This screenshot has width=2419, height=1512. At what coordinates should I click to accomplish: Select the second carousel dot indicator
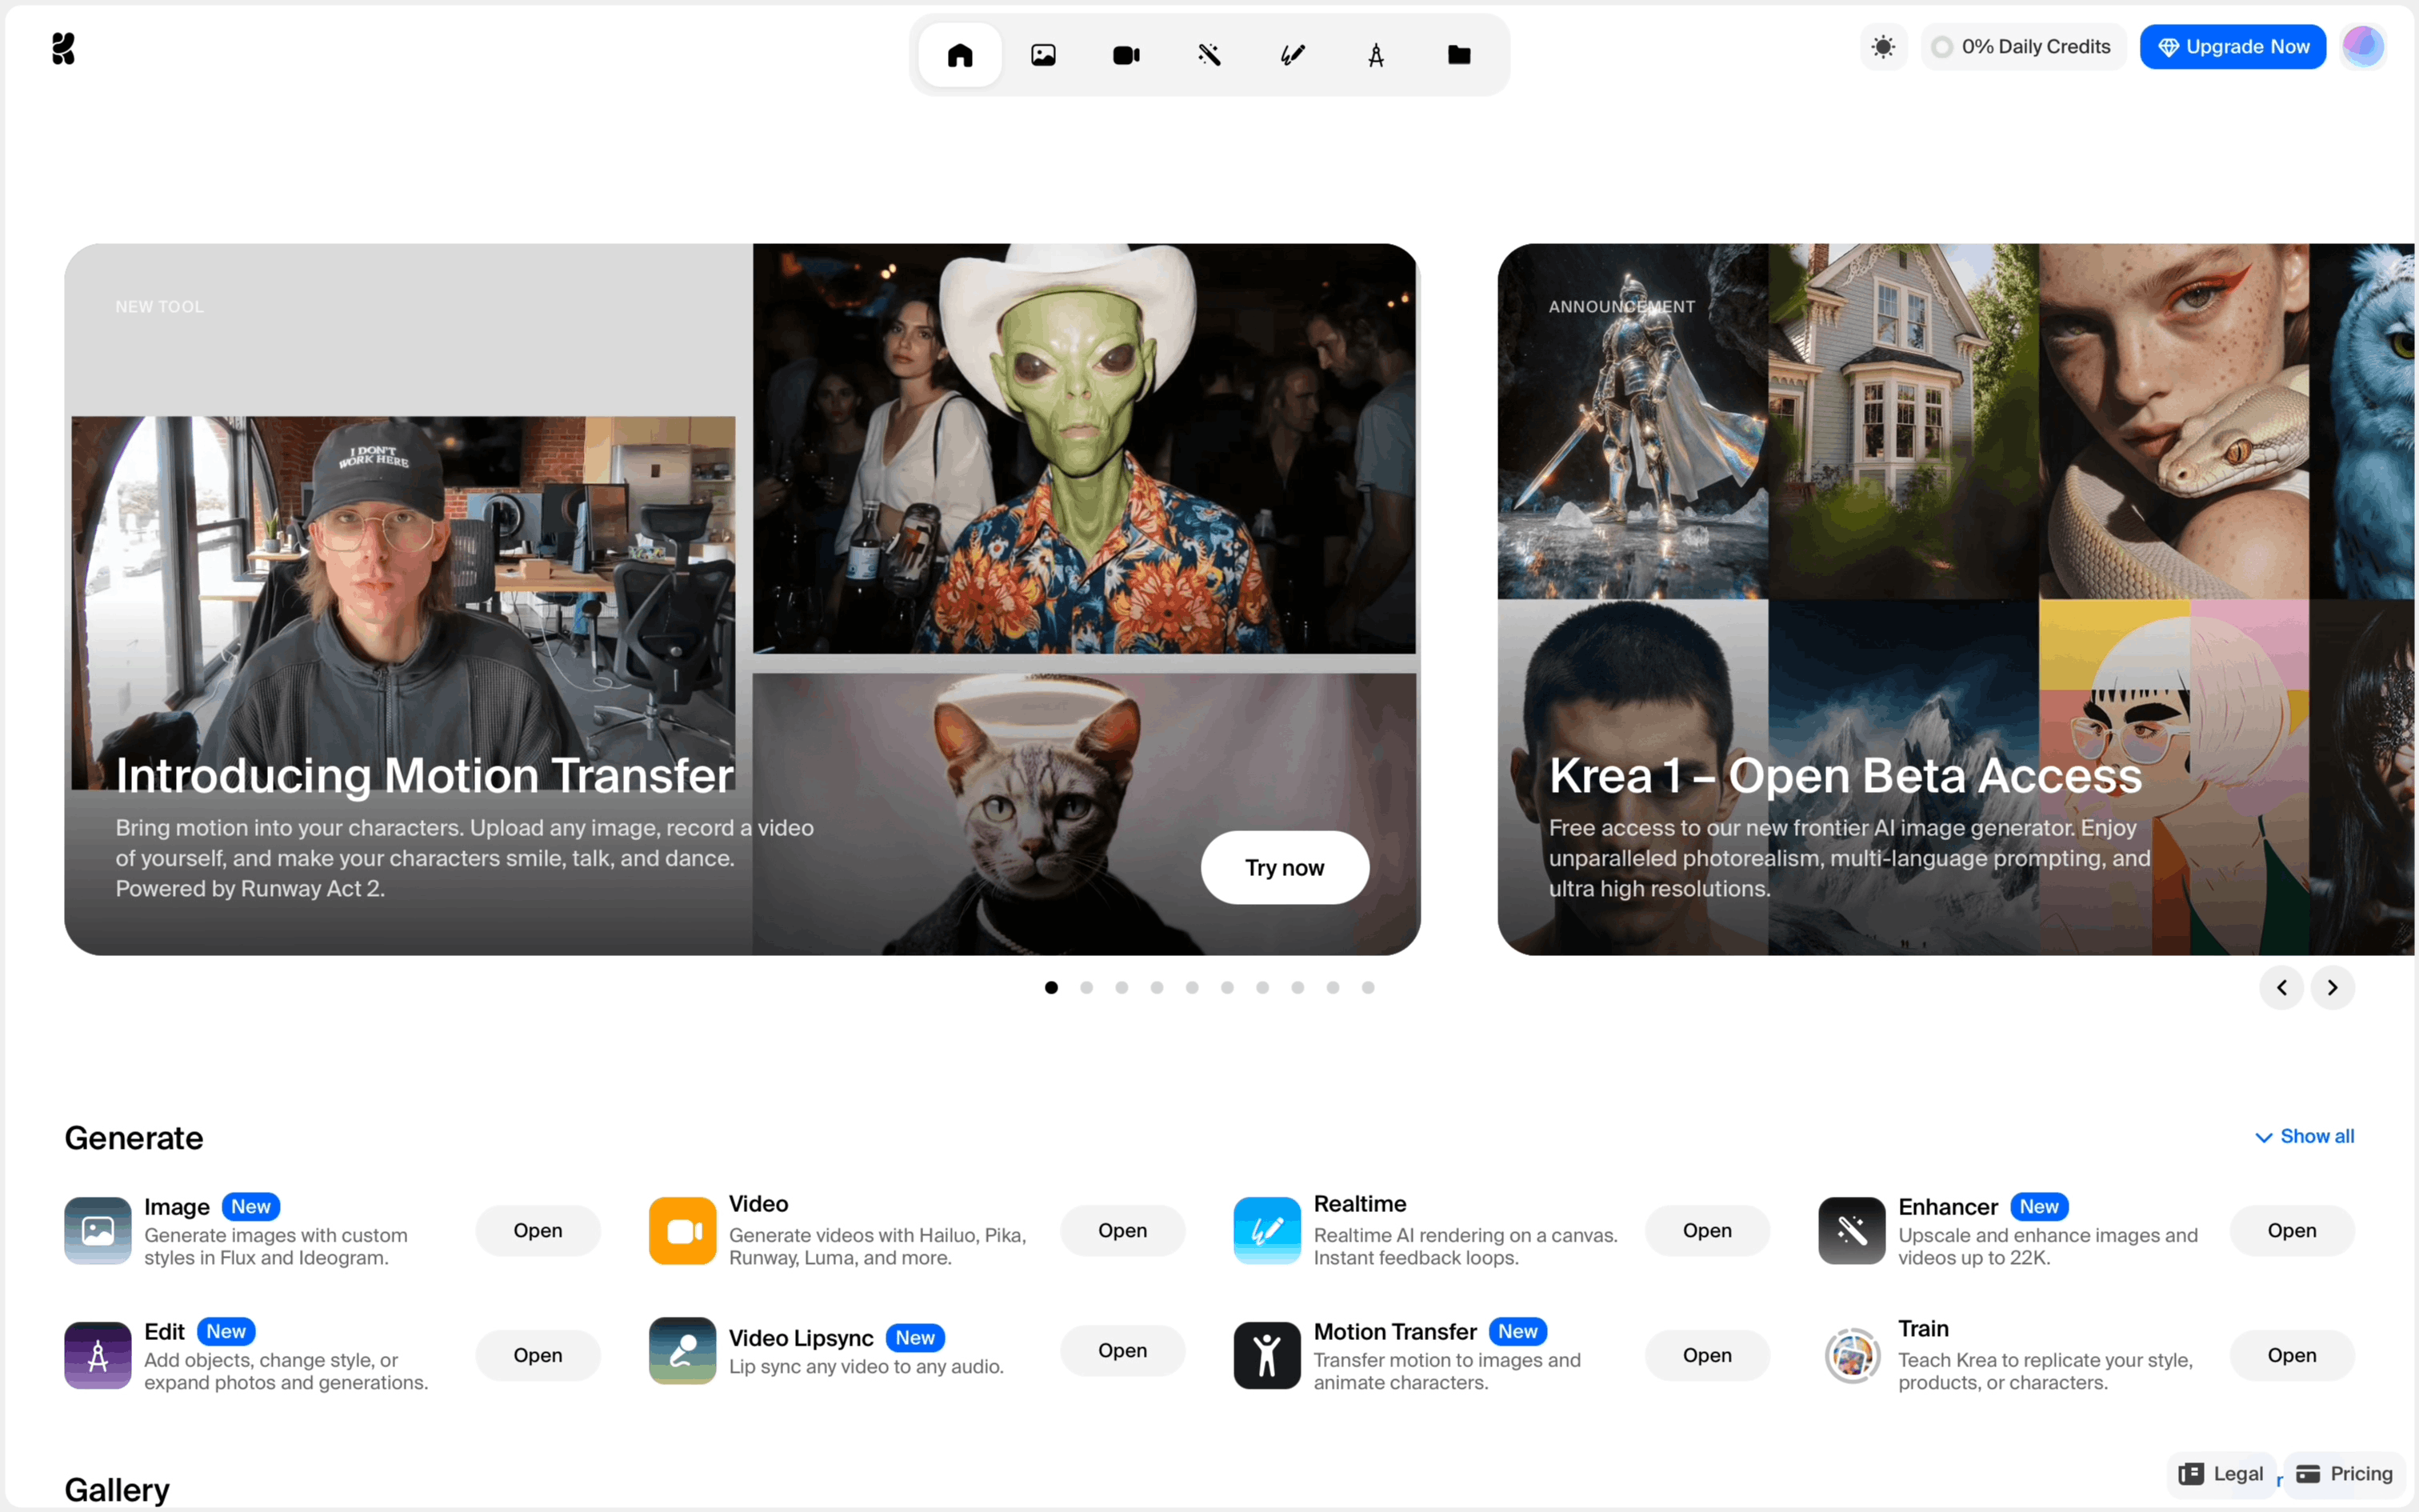click(x=1086, y=987)
